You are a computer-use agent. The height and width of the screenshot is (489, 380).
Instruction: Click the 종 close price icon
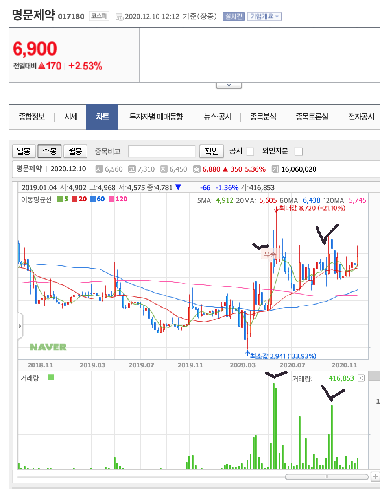point(197,169)
